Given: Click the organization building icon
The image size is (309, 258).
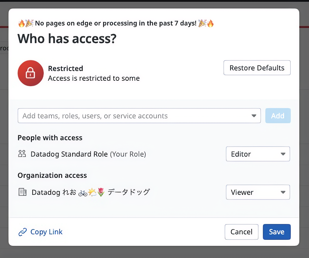Looking at the screenshot, I should tap(22, 192).
